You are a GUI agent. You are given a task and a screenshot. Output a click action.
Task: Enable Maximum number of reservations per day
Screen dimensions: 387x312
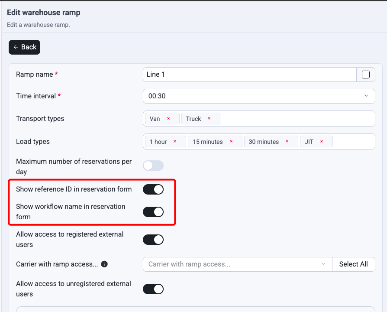(153, 166)
